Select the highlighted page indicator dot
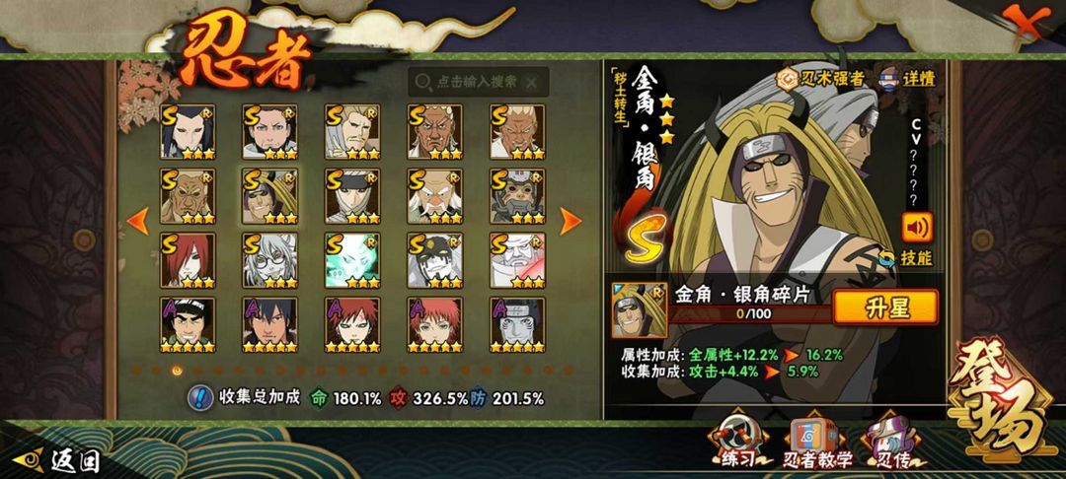Screen dimensions: 1066x479 (x=178, y=371)
